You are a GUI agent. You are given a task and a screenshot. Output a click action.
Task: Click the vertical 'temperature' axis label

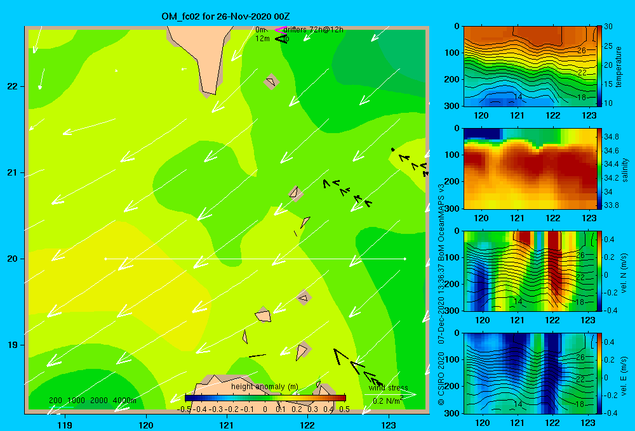[x=618, y=67]
